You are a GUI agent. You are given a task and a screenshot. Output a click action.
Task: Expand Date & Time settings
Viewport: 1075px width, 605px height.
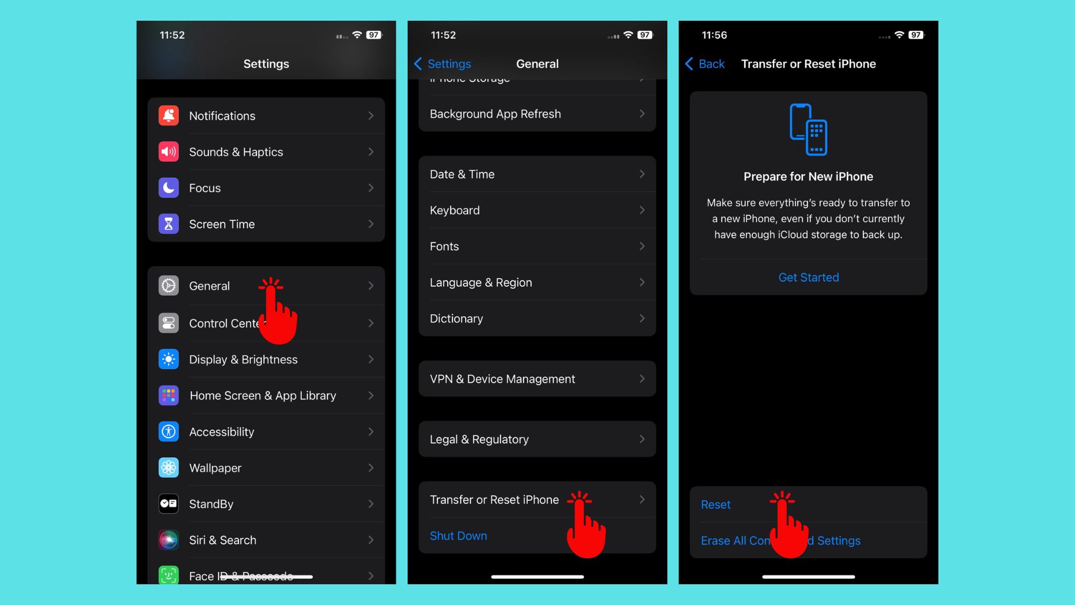tap(537, 174)
